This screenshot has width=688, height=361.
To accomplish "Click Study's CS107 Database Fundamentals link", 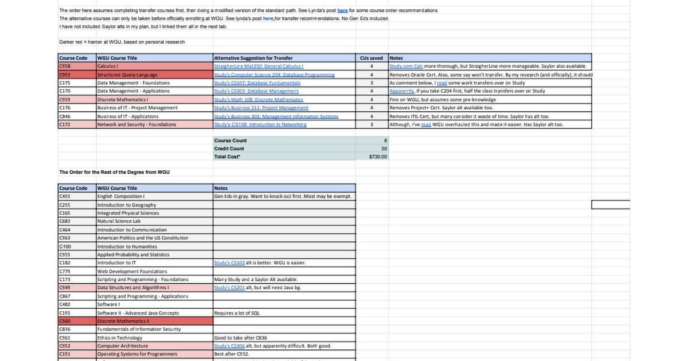I will point(257,83).
